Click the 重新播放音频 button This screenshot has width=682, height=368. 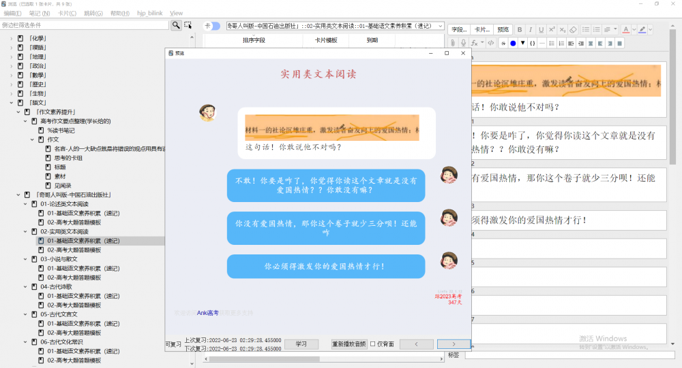coord(349,344)
